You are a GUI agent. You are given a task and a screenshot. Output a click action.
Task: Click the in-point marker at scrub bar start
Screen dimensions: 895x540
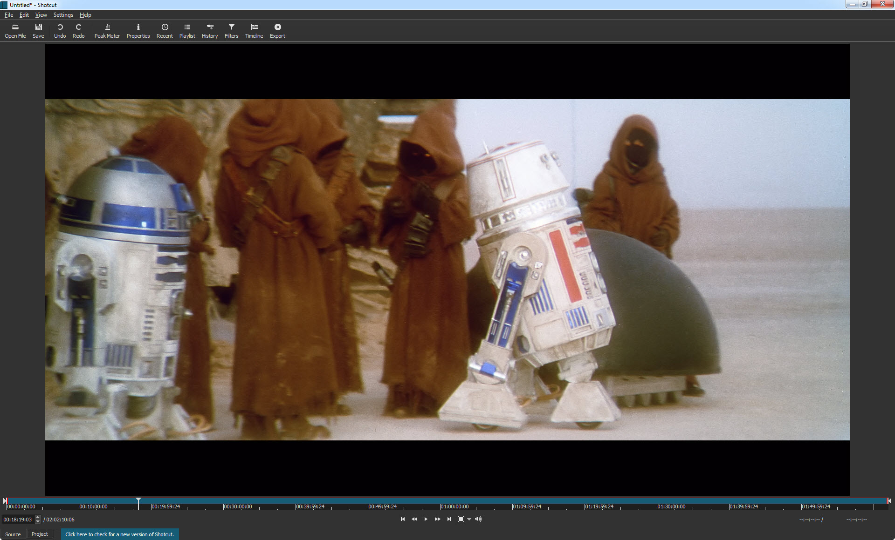click(x=5, y=501)
